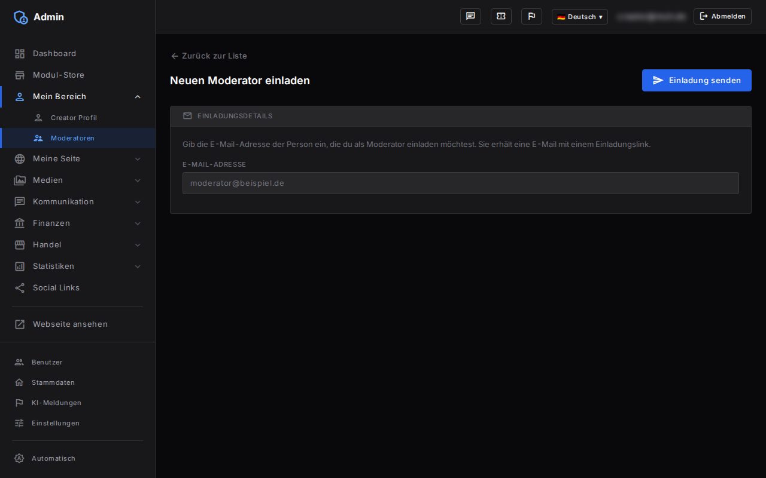Click the Statistiken chart icon

(20, 266)
